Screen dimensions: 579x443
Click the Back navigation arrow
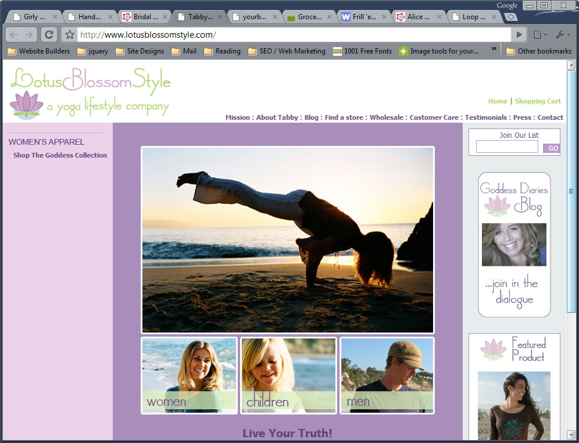point(13,35)
